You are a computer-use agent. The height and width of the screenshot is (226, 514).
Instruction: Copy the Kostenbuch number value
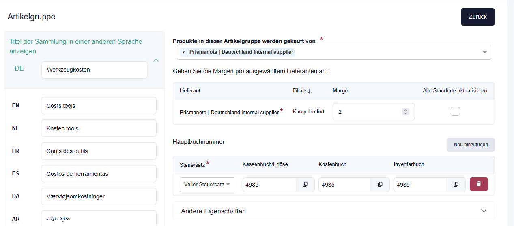380,184
